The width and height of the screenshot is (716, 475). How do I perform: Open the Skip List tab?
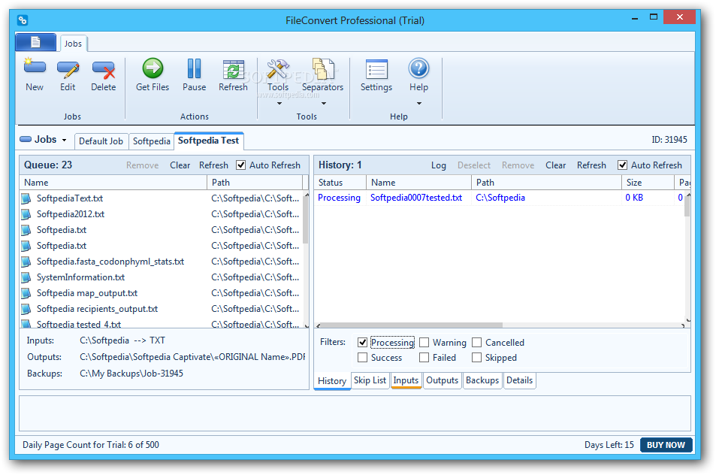[x=370, y=380]
